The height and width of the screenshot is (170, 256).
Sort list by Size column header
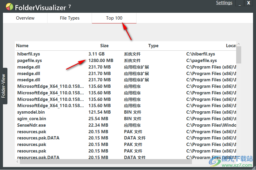(104, 46)
